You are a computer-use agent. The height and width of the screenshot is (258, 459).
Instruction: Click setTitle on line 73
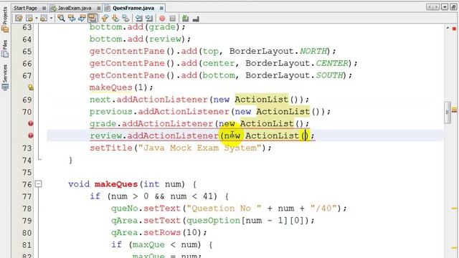pos(111,148)
